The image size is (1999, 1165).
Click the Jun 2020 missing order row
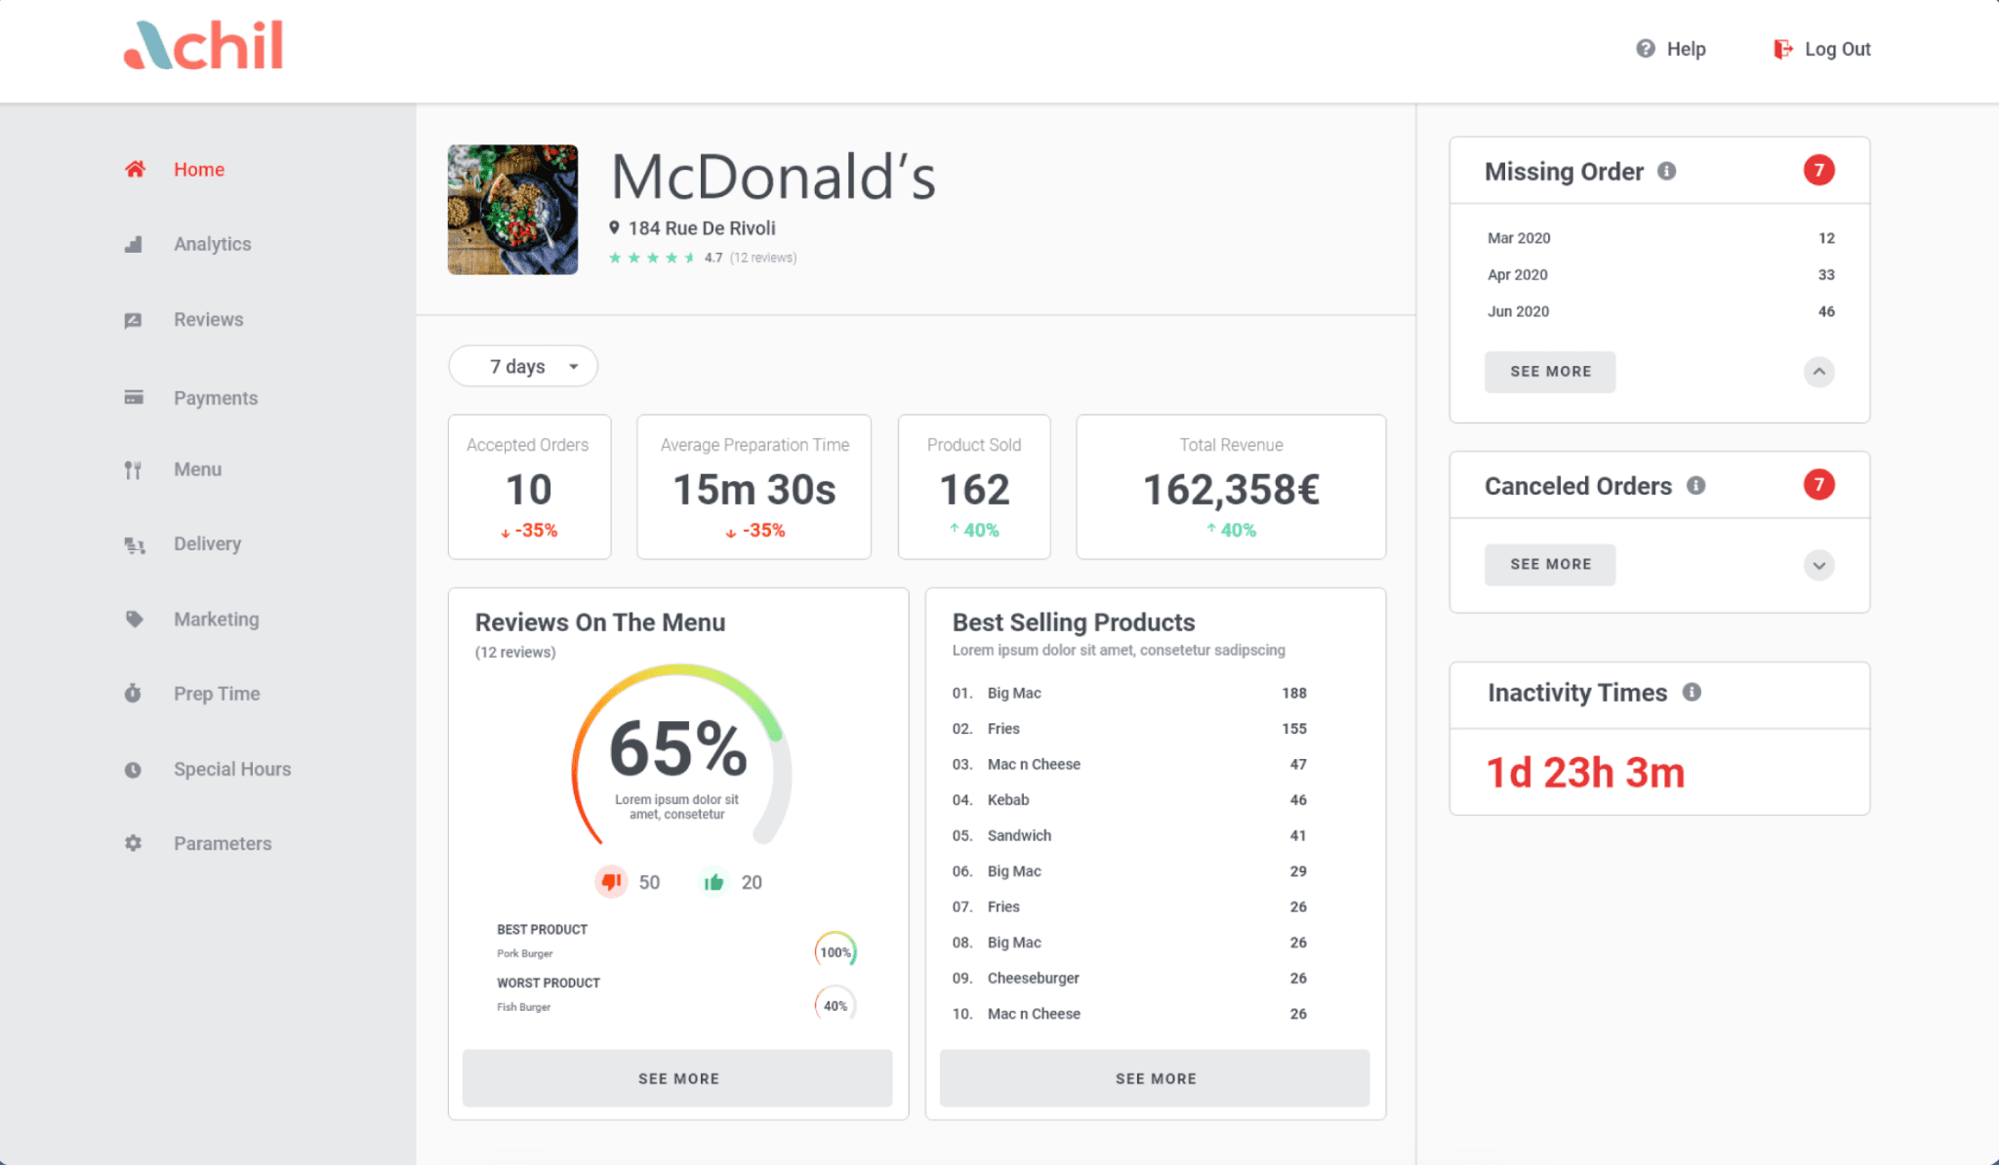point(1660,311)
